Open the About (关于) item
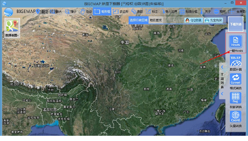The width and height of the screenshot is (248, 141). pyautogui.click(x=205, y=12)
